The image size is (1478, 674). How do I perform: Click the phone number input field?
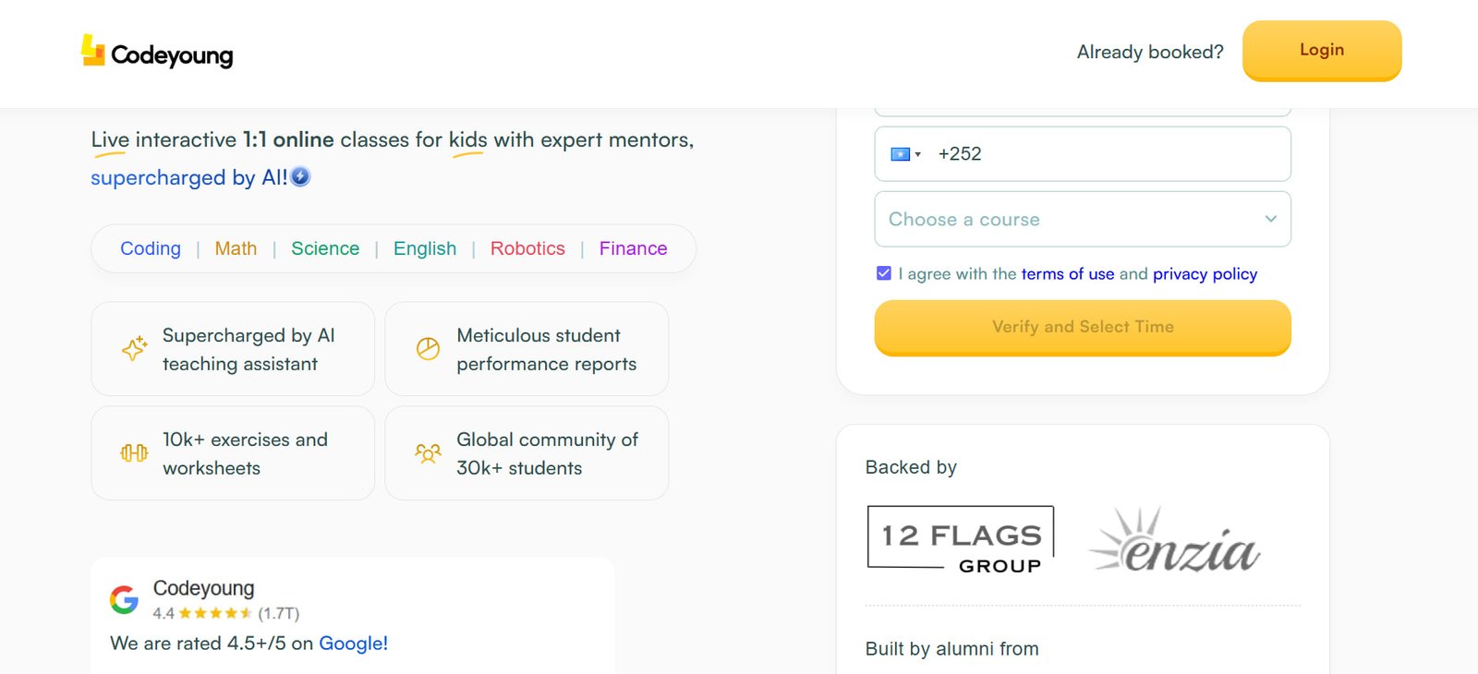click(1083, 154)
